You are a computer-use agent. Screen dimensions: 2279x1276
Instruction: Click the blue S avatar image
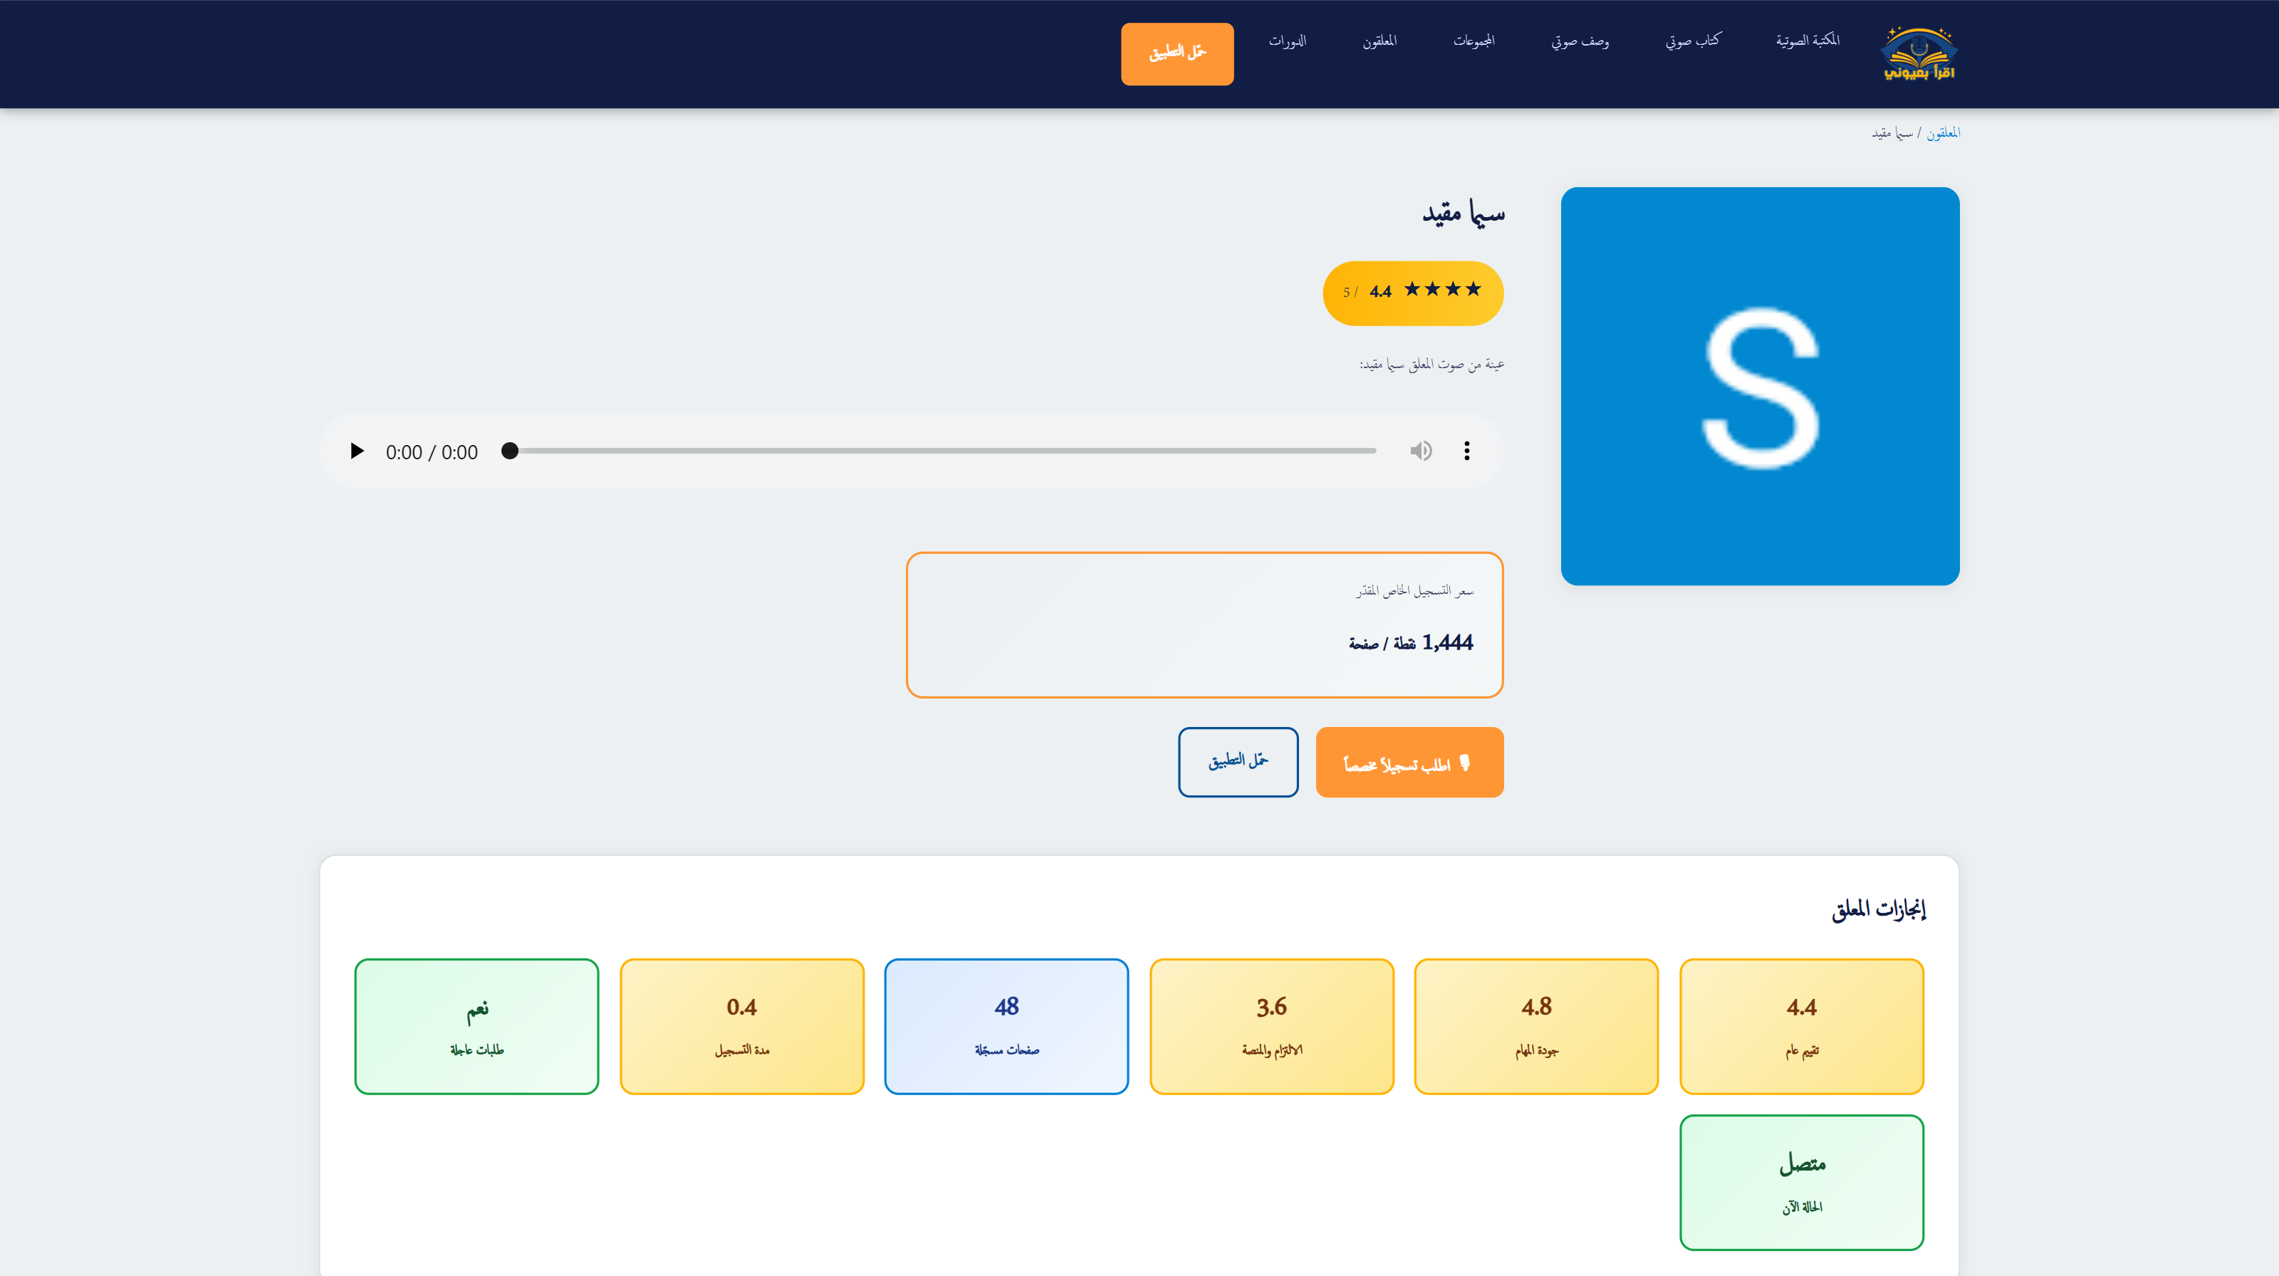click(1760, 385)
